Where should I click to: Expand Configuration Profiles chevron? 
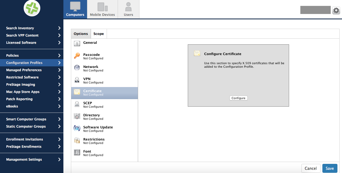click(59, 63)
